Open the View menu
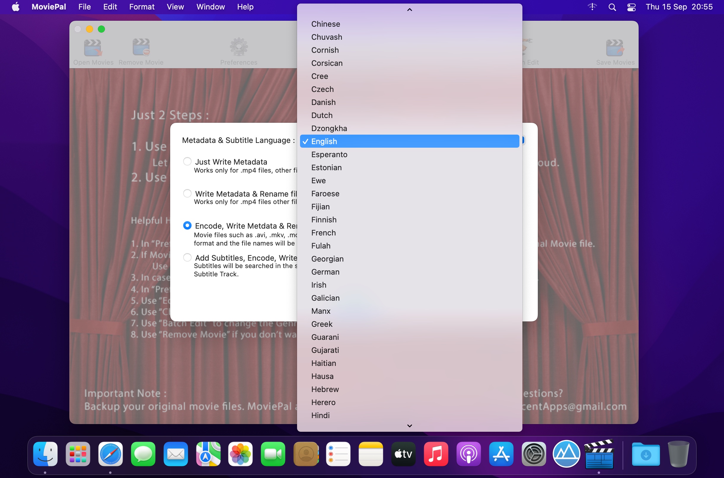The width and height of the screenshot is (724, 478). click(x=175, y=7)
